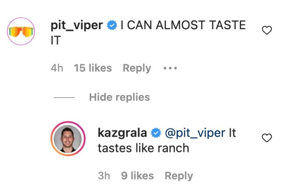The image size is (284, 189).
Task: Open more options on pit_viper's comment
Action: tap(170, 68)
